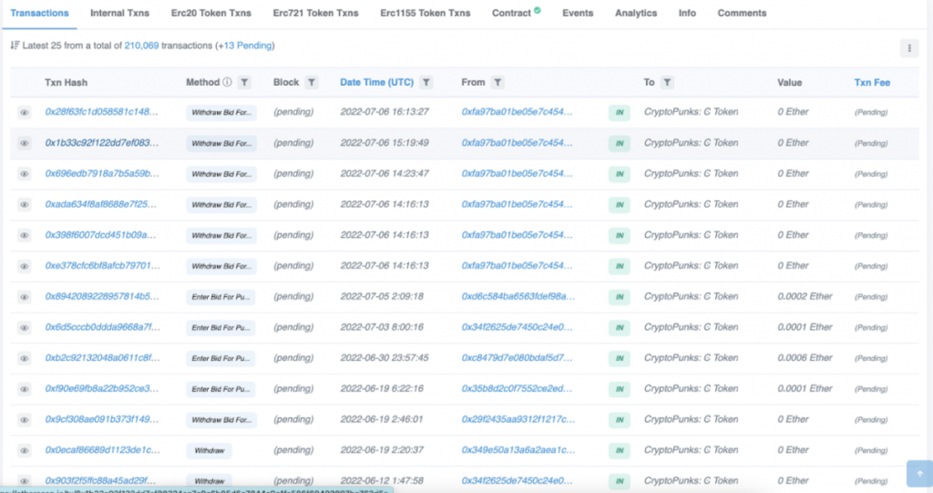933x493 pixels.
Task: Open the Transactions tab
Action: point(39,13)
